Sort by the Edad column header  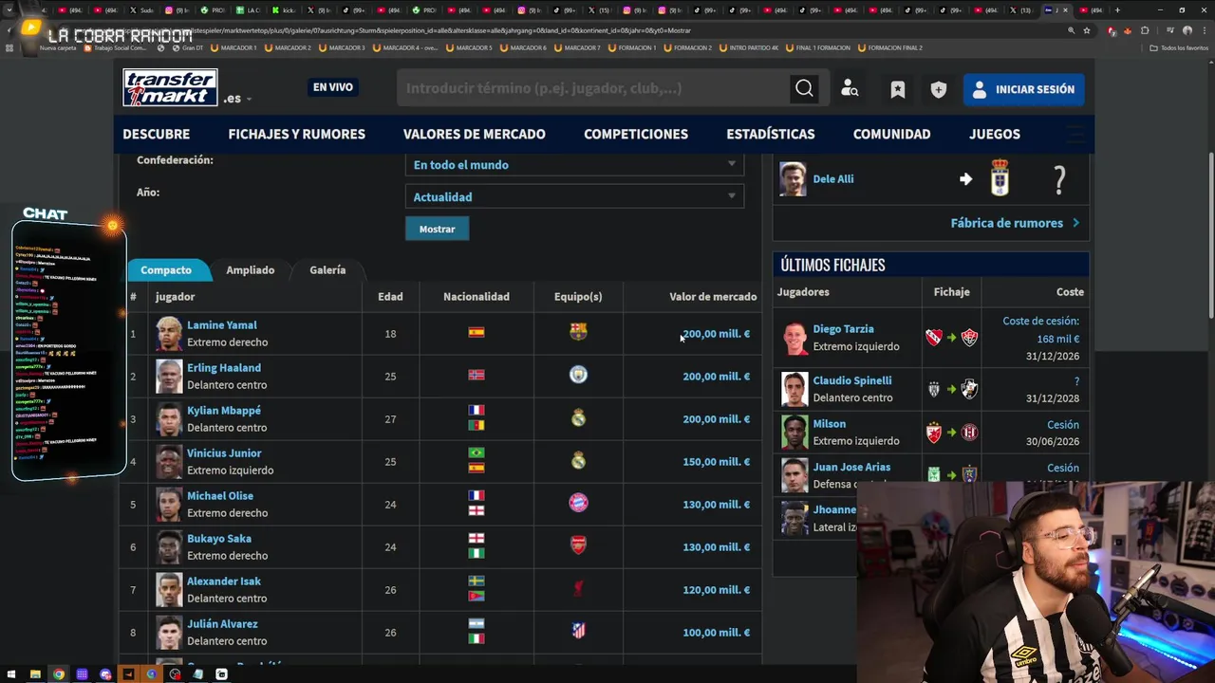click(390, 297)
